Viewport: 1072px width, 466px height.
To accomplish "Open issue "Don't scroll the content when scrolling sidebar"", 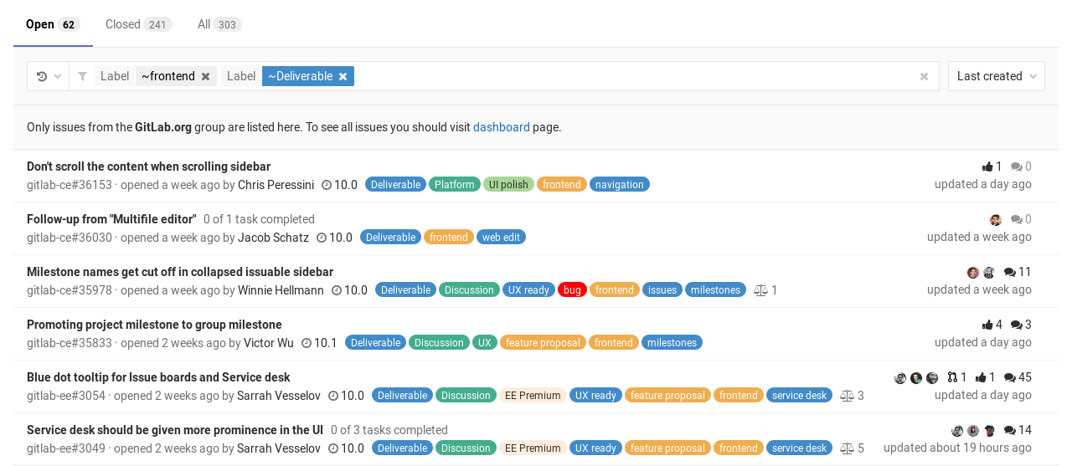I will [x=148, y=166].
